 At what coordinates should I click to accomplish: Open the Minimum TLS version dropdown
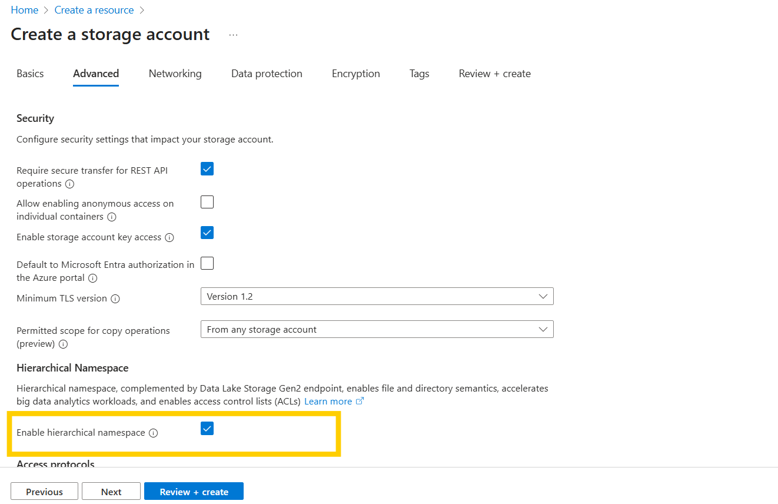click(543, 296)
